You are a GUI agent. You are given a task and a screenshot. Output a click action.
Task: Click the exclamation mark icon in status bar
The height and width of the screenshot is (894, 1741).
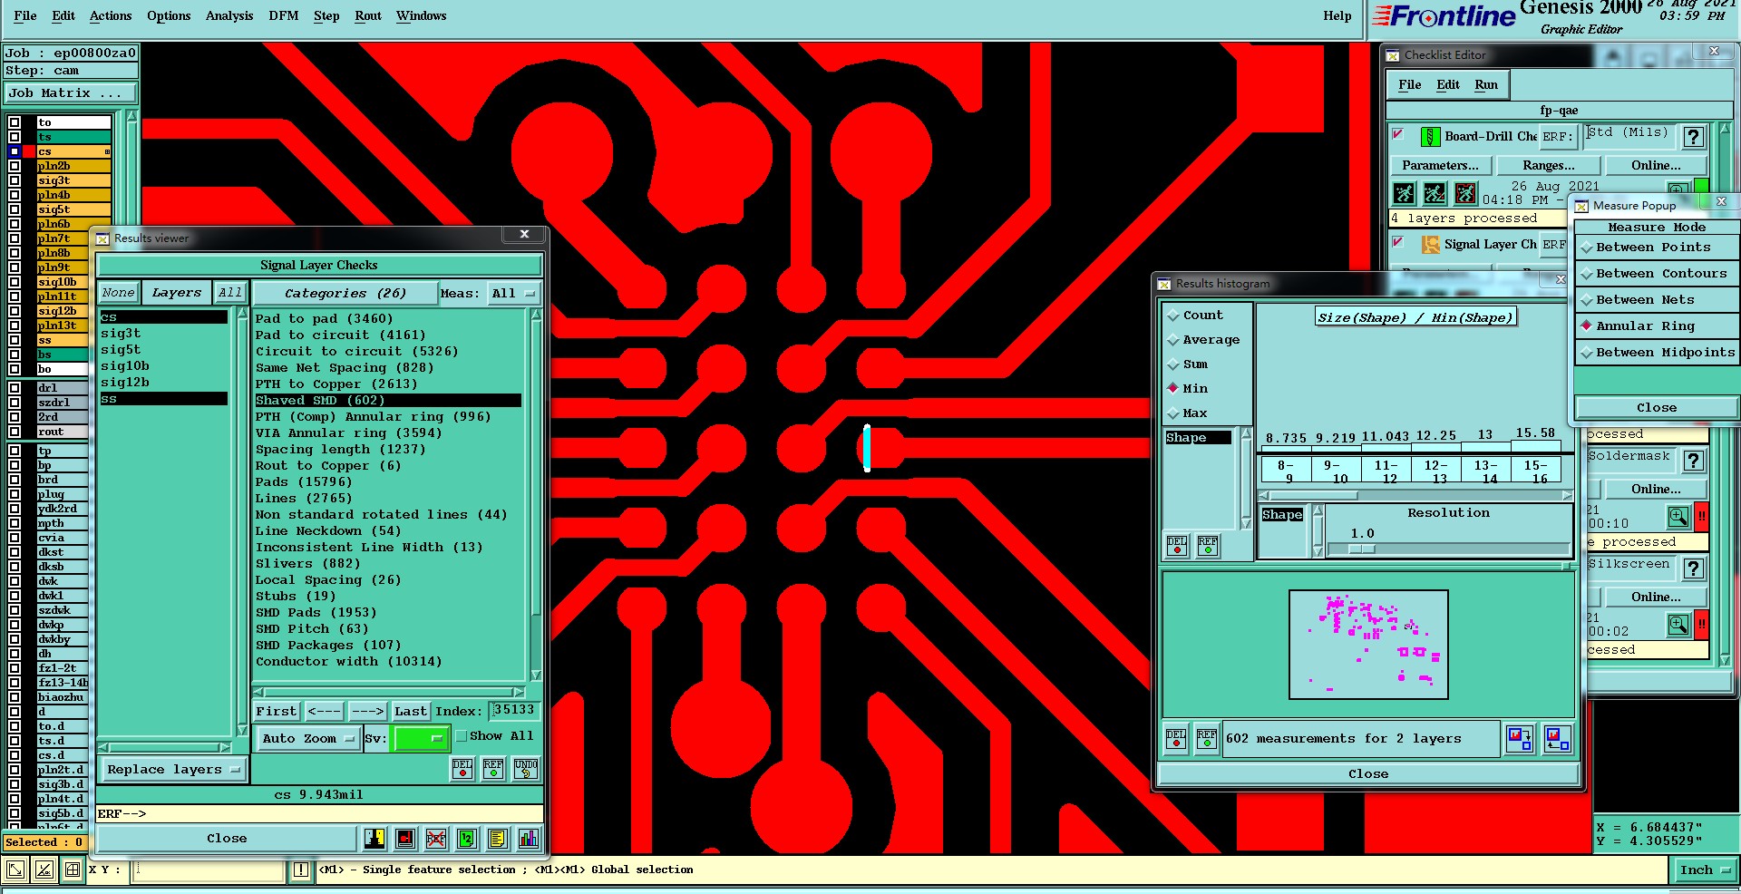(x=301, y=870)
